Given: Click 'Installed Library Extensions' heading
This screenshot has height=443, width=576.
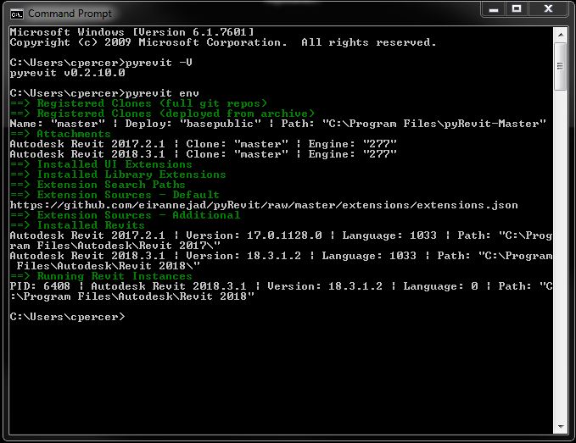Looking at the screenshot, I should (118, 174).
